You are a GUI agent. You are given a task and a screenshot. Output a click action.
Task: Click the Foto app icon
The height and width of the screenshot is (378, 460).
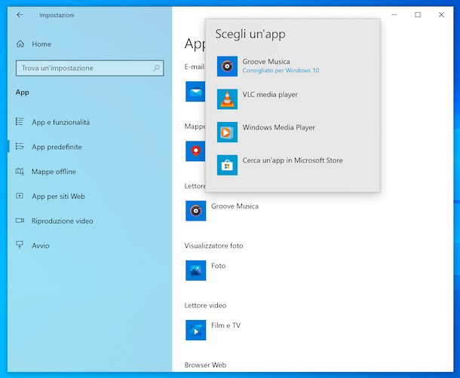point(195,270)
